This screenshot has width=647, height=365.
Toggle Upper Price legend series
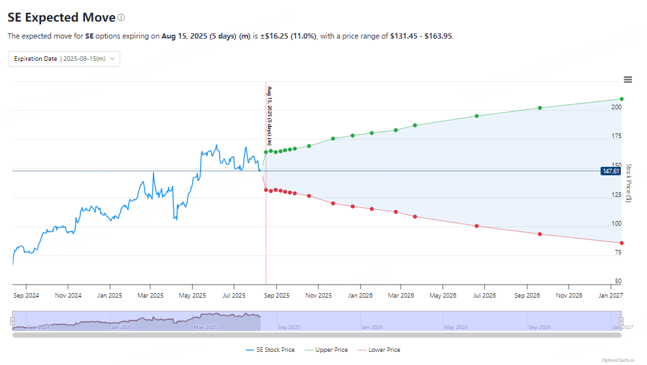coord(326,350)
